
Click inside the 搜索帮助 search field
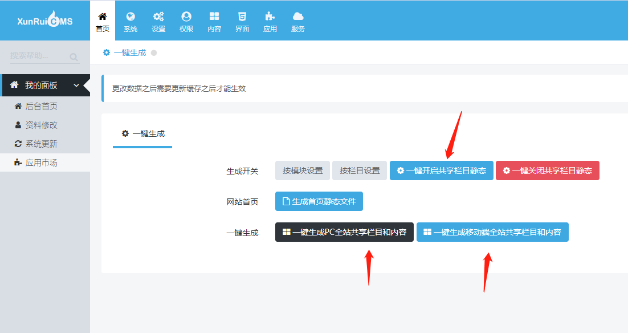[x=34, y=56]
